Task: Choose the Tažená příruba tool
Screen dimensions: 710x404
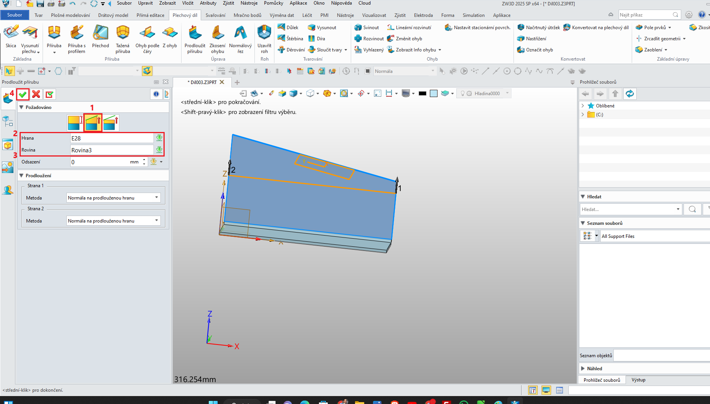Action: (x=123, y=39)
